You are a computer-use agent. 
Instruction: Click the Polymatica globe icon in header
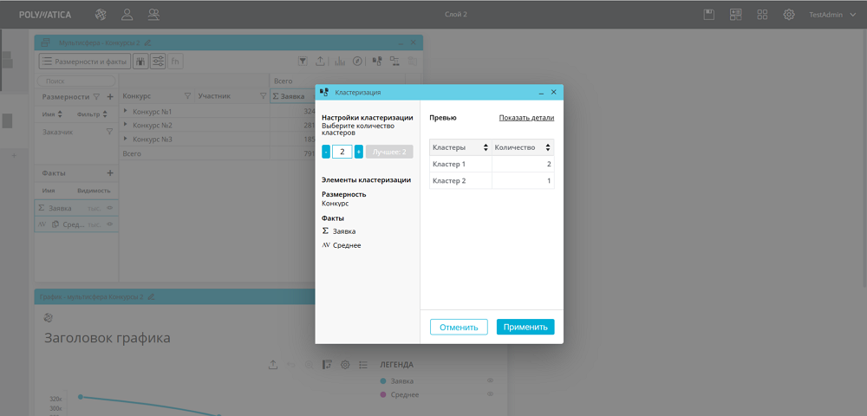pyautogui.click(x=101, y=14)
